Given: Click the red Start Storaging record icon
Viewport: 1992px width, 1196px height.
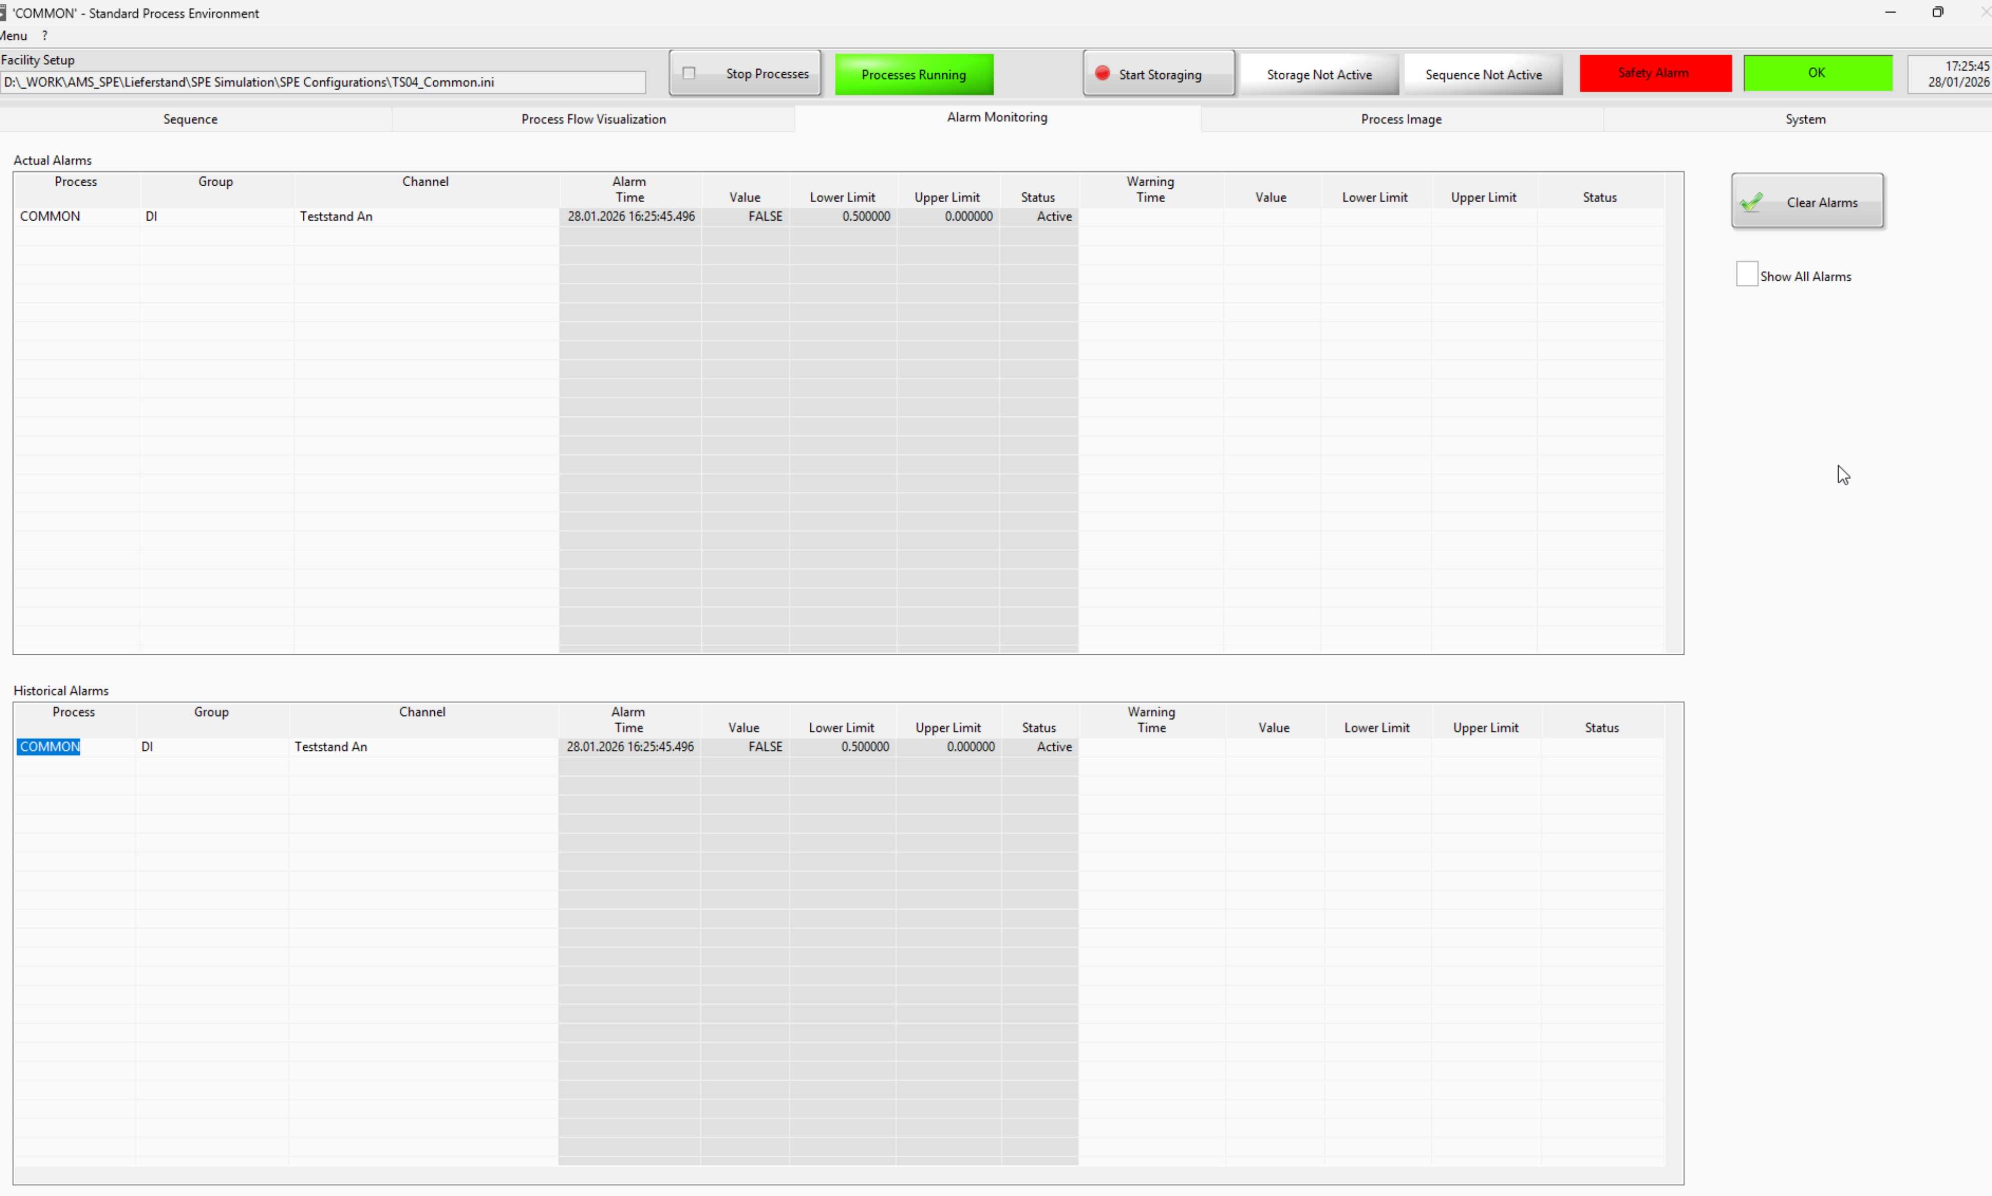Looking at the screenshot, I should pyautogui.click(x=1103, y=73).
